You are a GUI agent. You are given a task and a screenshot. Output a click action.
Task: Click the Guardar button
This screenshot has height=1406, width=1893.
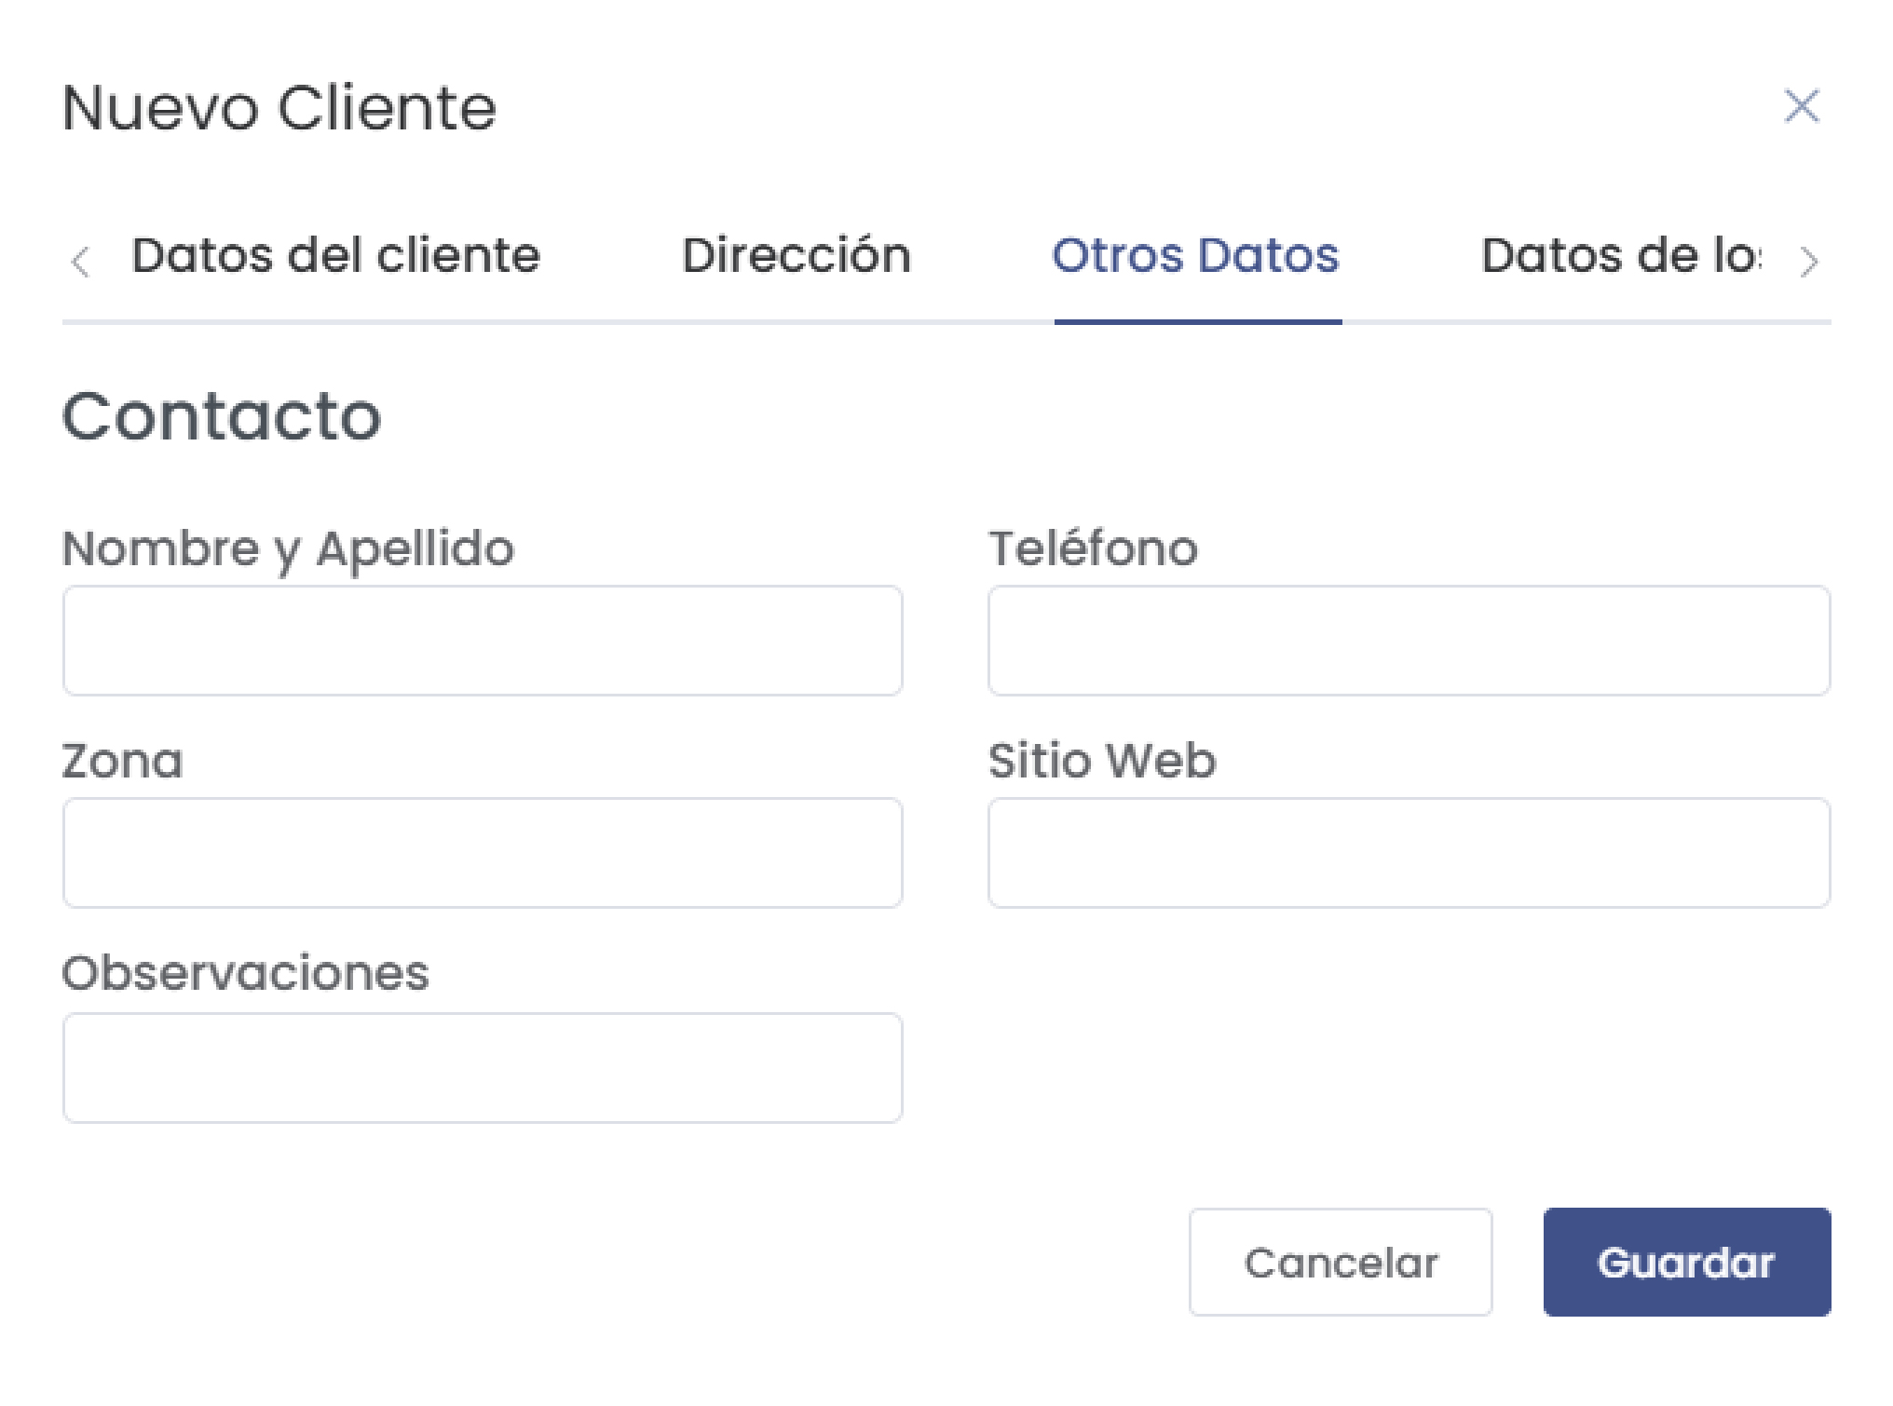click(1686, 1263)
